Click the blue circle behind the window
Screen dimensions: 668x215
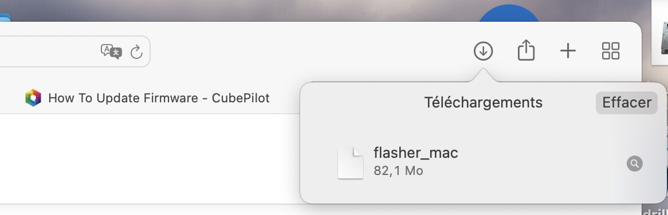(x=509, y=14)
